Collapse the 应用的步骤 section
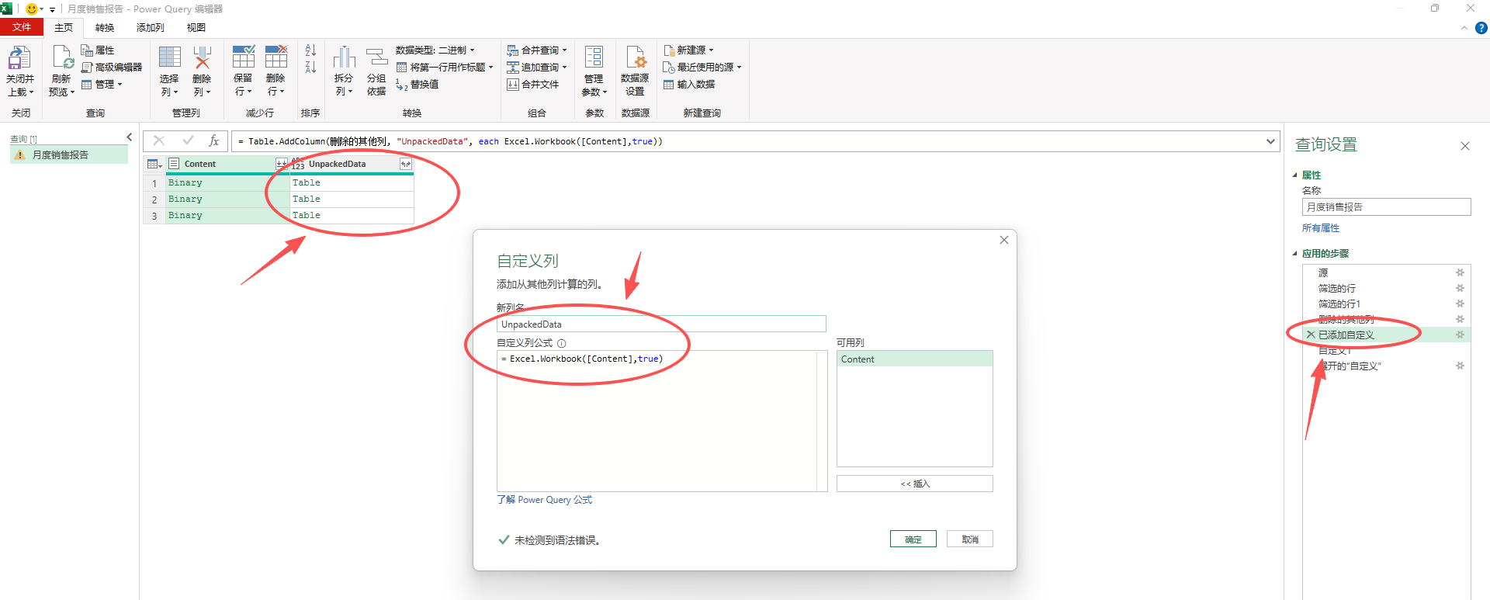 [x=1294, y=254]
